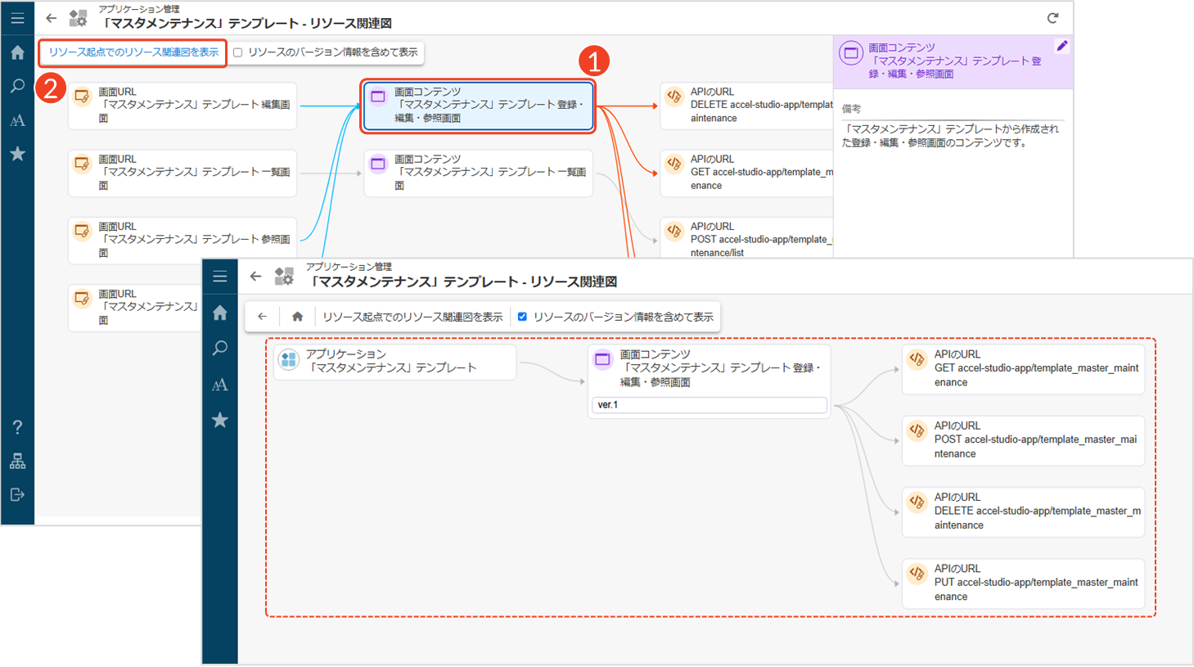Click the pencil edit icon in the purple details panel
The width and height of the screenshot is (1194, 667).
(1061, 46)
